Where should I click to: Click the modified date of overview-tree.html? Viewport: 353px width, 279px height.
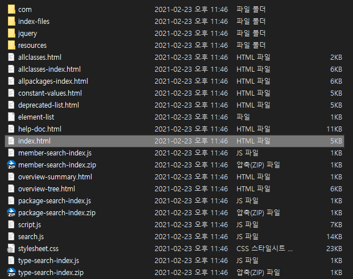[192, 189]
